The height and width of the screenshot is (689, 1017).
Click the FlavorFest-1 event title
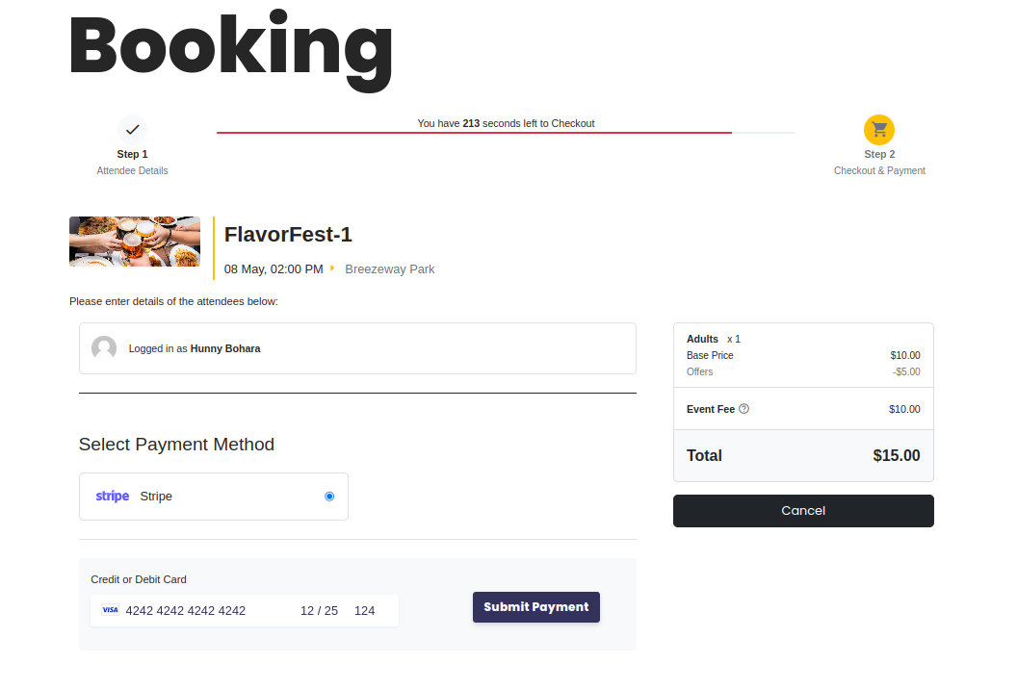point(288,234)
